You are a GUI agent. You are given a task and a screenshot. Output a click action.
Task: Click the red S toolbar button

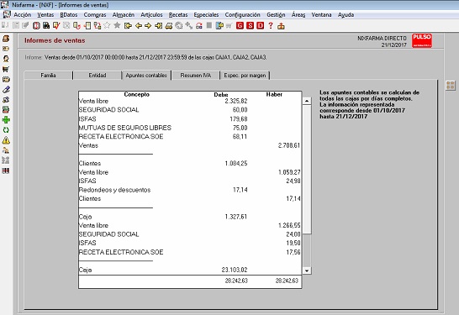[x=250, y=26]
